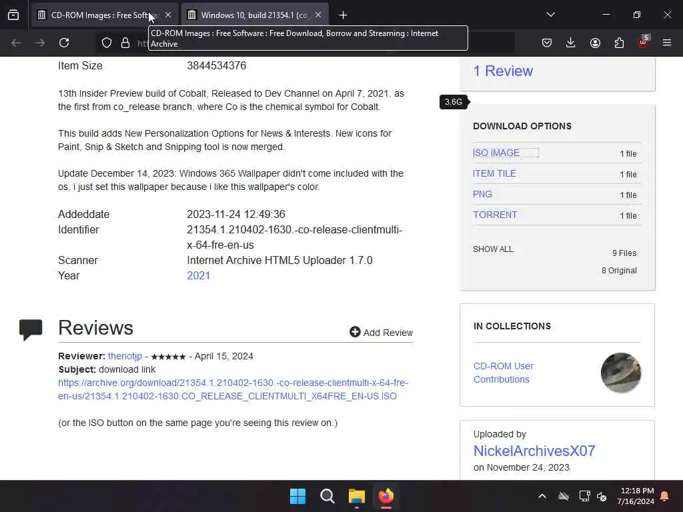Click the '8 Original' count text
Viewport: 683px width, 512px height.
[x=619, y=271]
